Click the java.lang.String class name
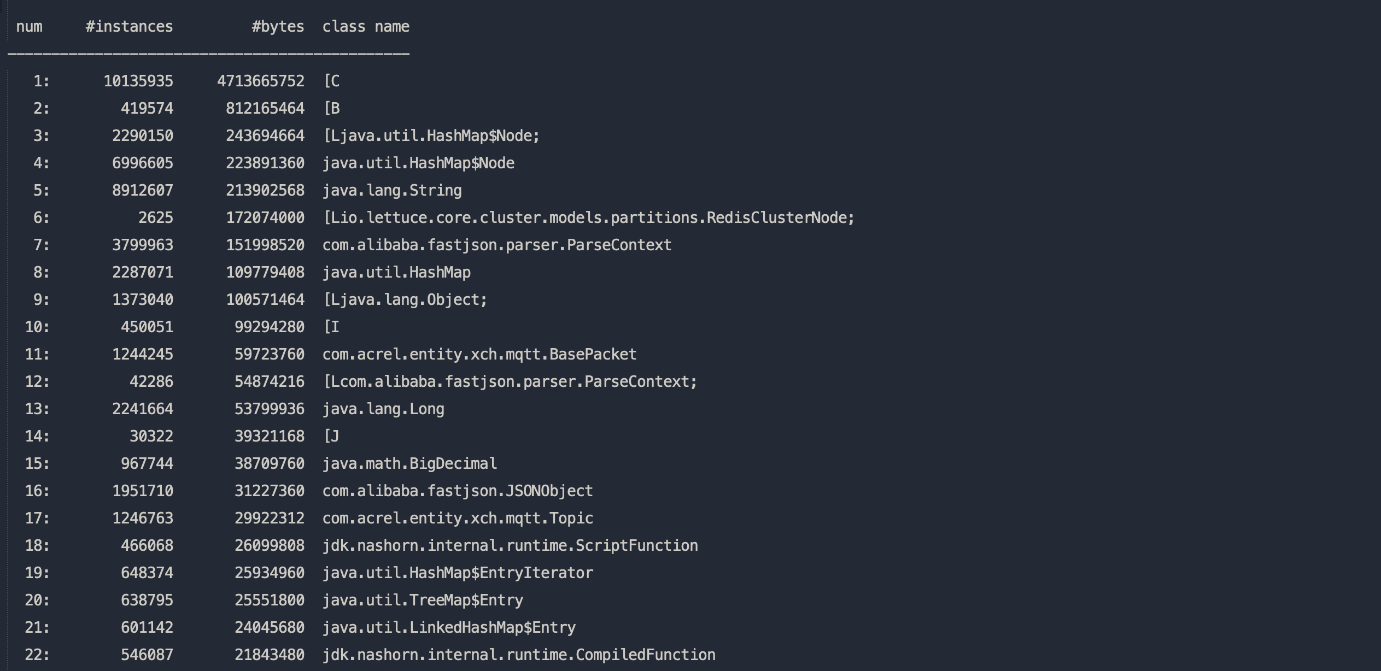Image resolution: width=1381 pixels, height=671 pixels. [x=392, y=191]
